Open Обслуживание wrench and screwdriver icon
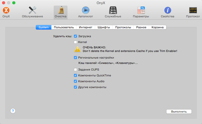 (x=32, y=10)
